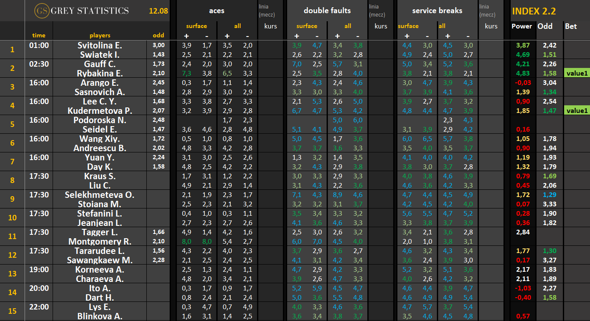Select player Seidel E.
This screenshot has width=590, height=321.
point(100,129)
